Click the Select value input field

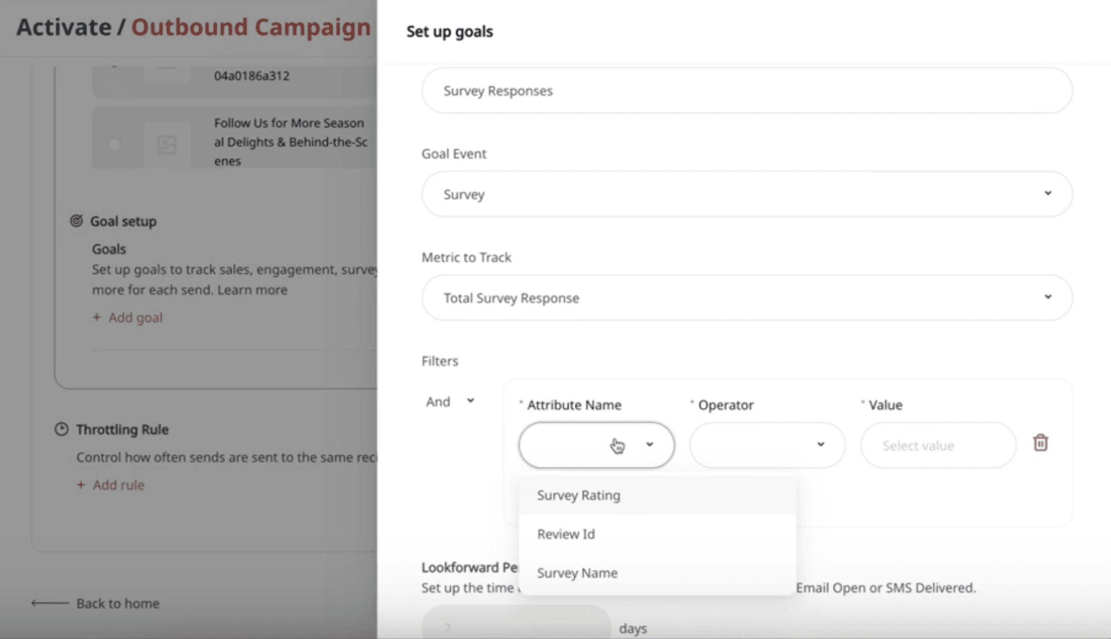tap(937, 445)
